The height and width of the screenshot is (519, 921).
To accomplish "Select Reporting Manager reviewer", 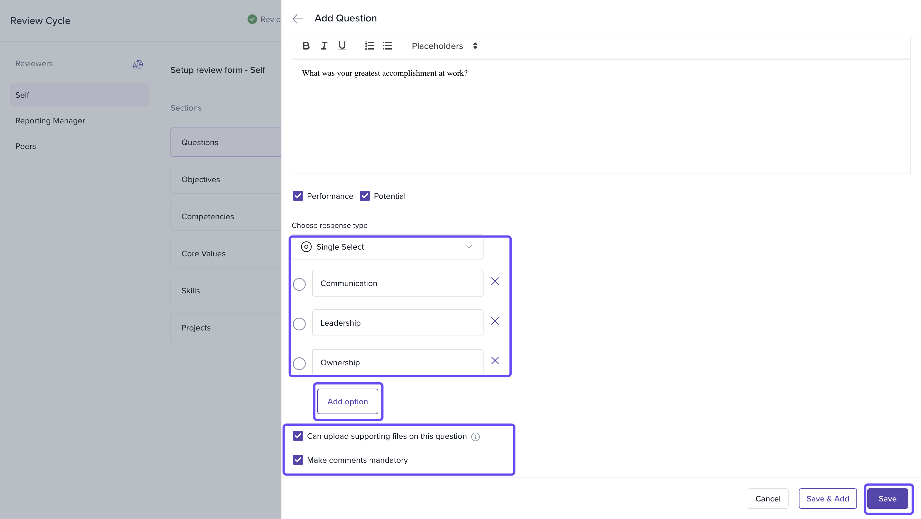I will click(x=50, y=121).
